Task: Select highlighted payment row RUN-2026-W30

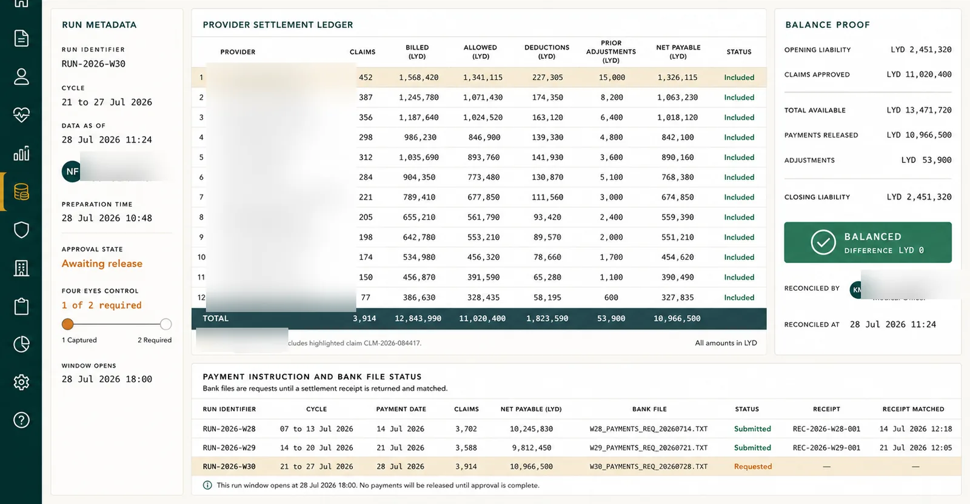Action: 576,466
